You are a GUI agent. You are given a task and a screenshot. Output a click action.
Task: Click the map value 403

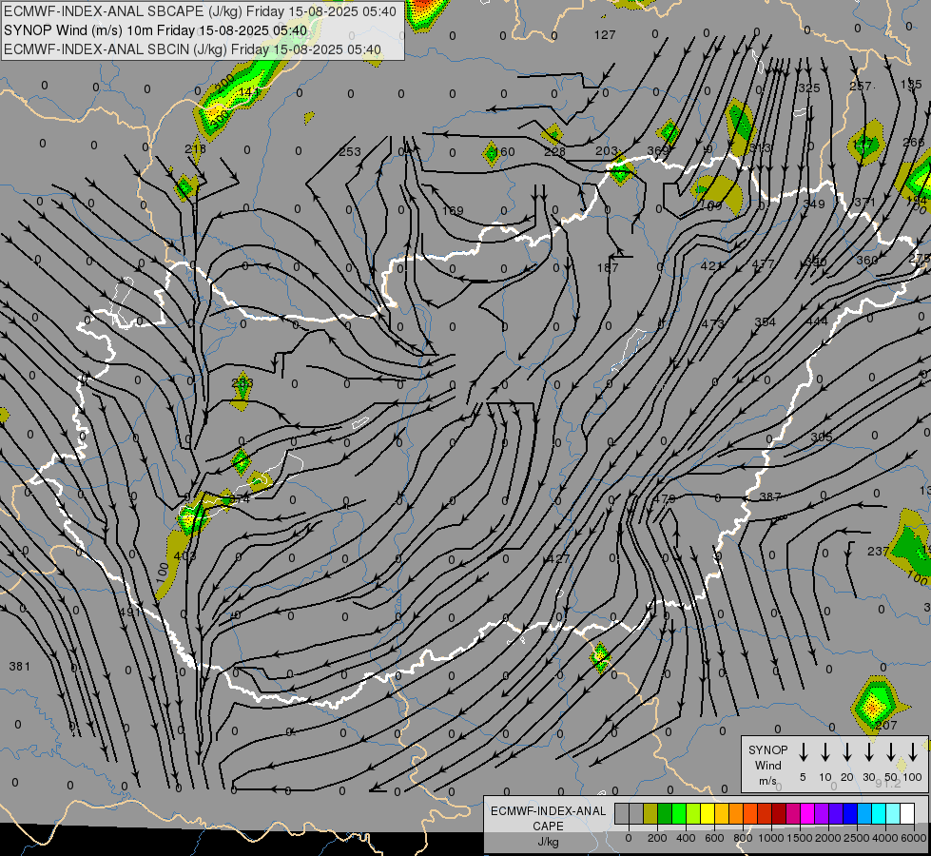pos(185,556)
